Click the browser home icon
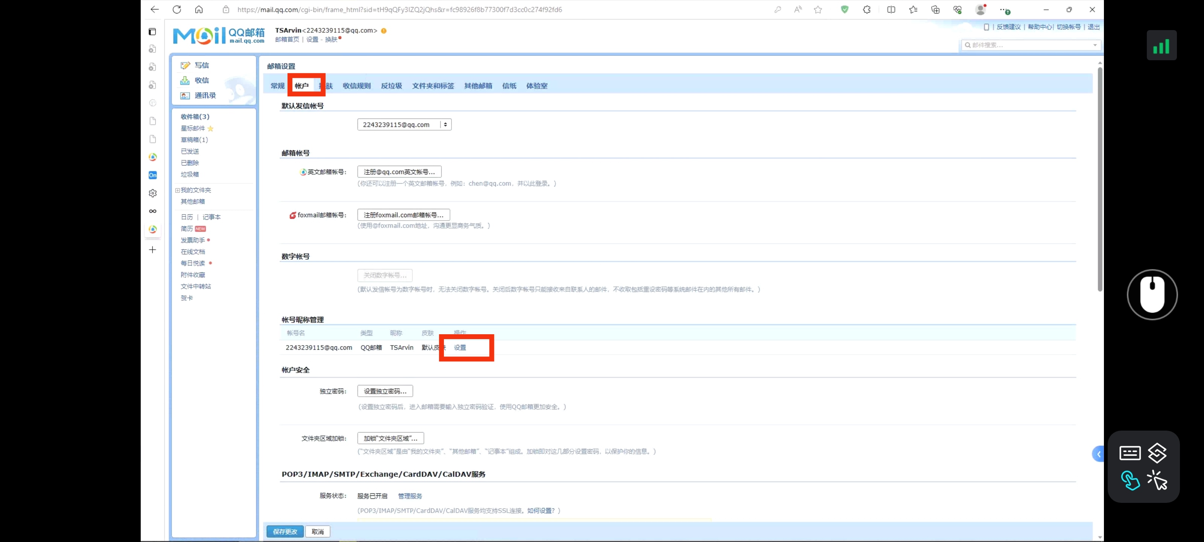The height and width of the screenshot is (542, 1204). click(x=199, y=9)
